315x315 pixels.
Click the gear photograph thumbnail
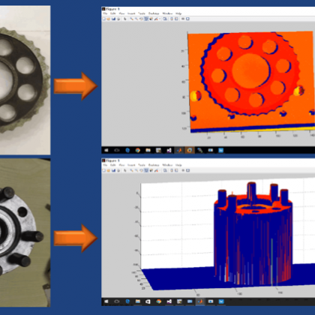[x=25, y=80]
